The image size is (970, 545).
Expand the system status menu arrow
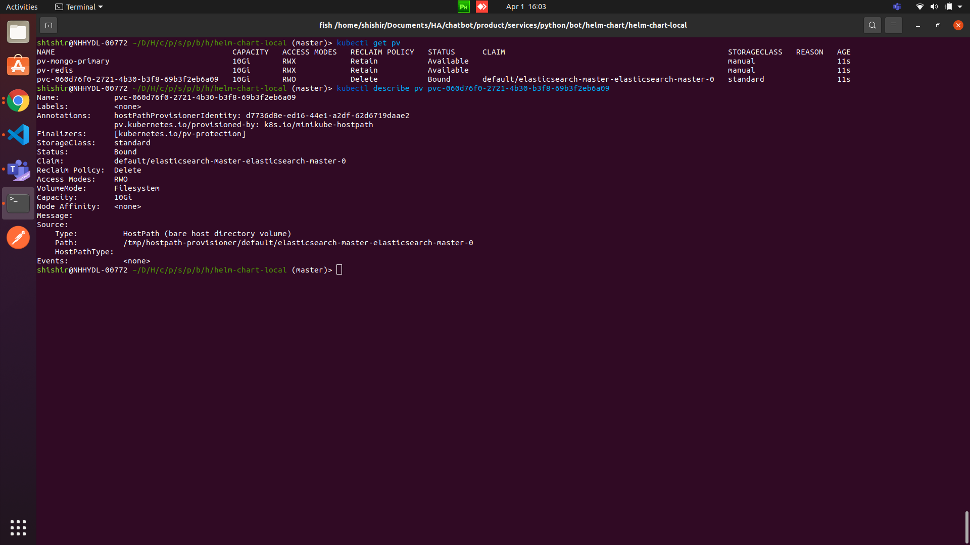960,7
